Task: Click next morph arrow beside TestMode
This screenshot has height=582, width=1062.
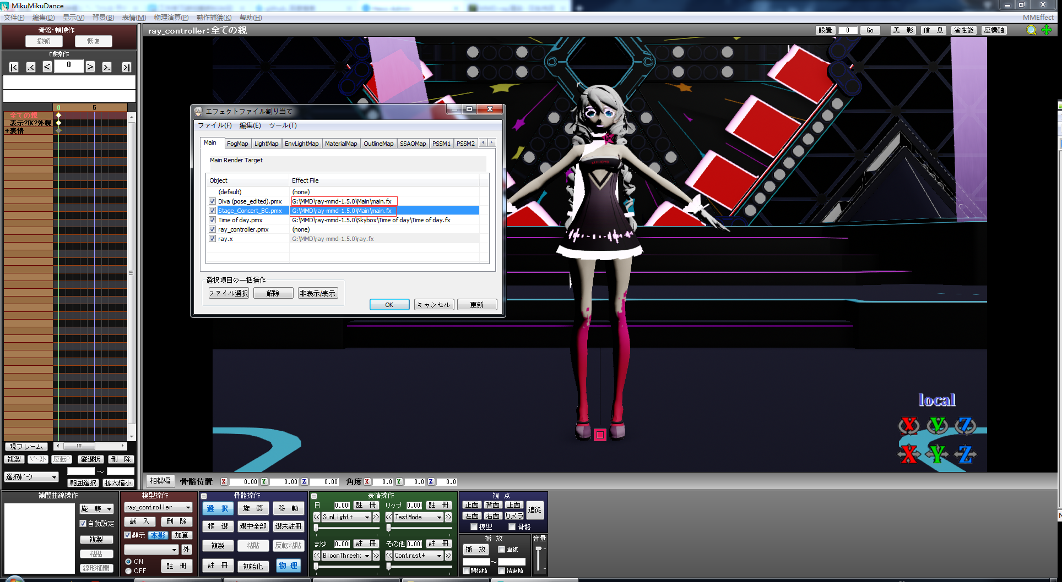Action: click(448, 517)
